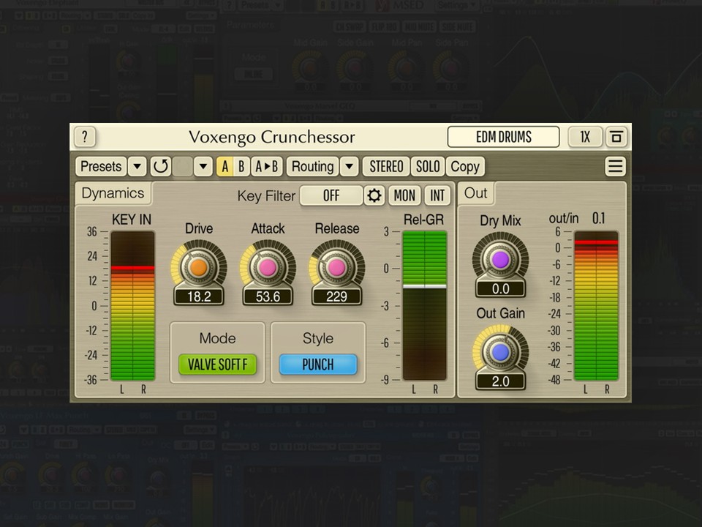Click the out/in output level meter
The width and height of the screenshot is (702, 527).
(596, 306)
